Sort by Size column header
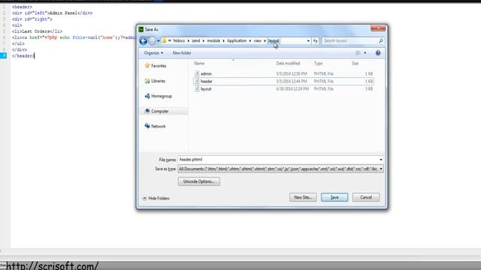The height and width of the screenshot is (270, 481). tap(355, 63)
